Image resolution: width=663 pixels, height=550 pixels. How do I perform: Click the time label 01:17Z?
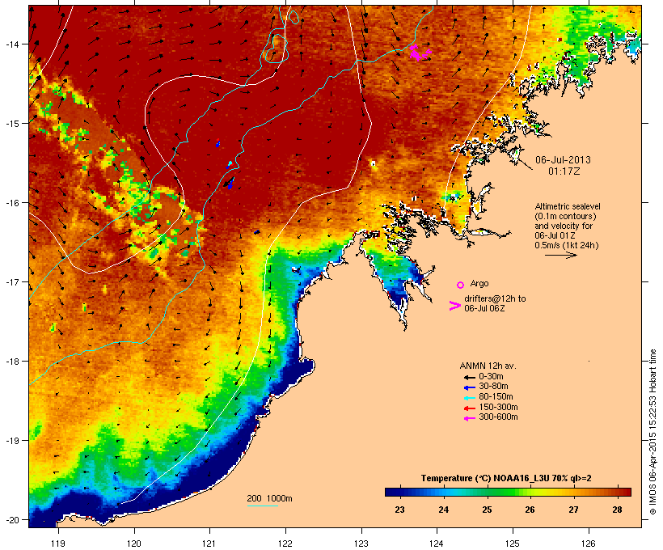coord(564,171)
